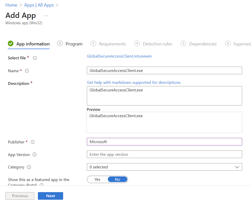Click the green checkmark step icon
Screen dimensions: 251x204
(11, 43)
